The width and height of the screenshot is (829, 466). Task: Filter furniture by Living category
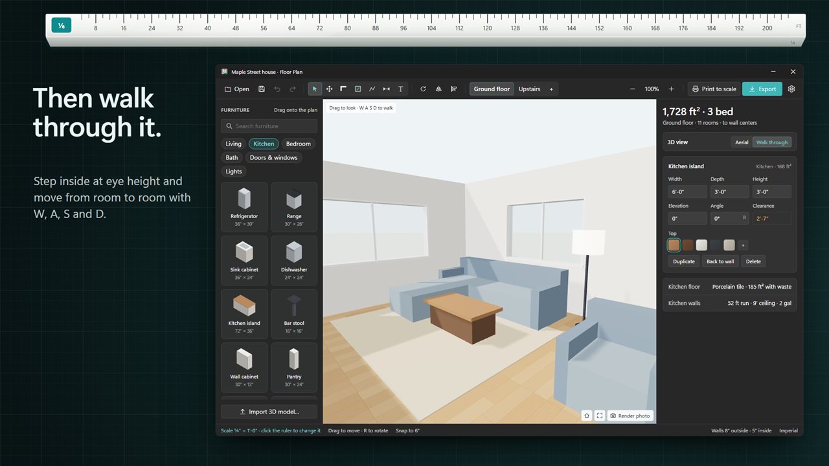(x=233, y=144)
